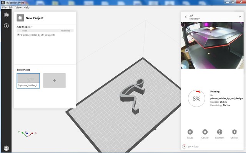Click the model icon beside phone_holder_by_ctrl_design.stl
This screenshot has height=153, width=246.
point(22,35)
